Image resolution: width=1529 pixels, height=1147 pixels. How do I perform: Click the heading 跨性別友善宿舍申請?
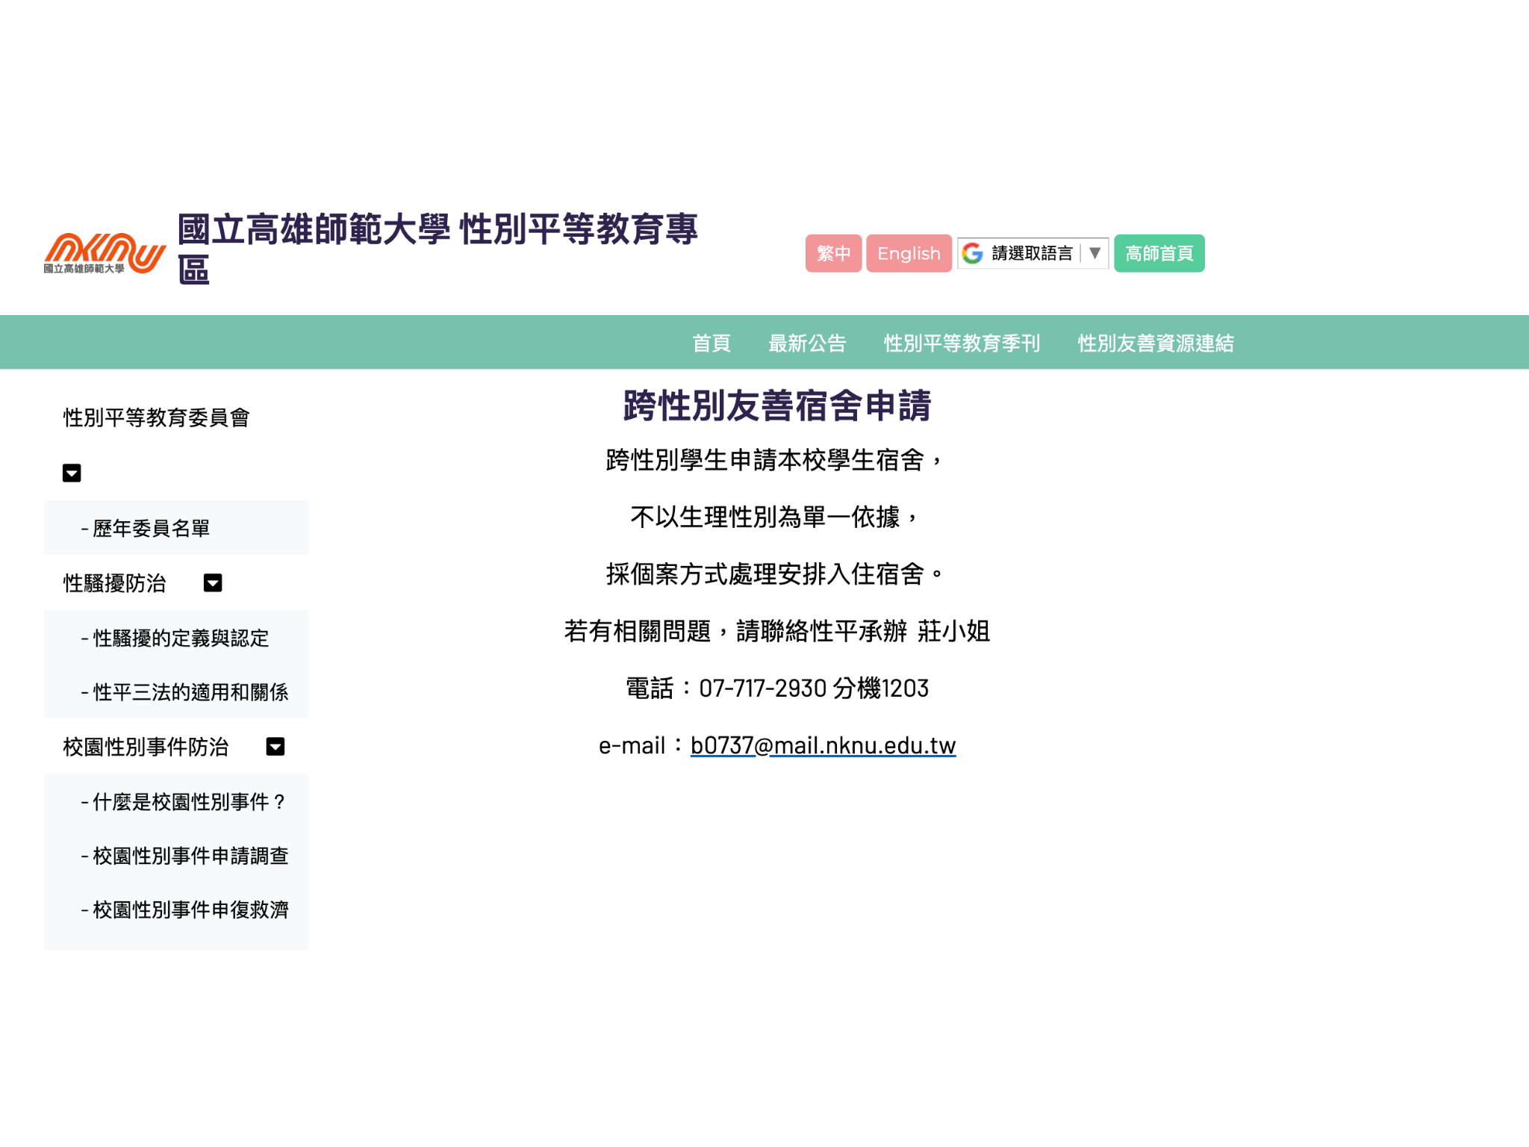pyautogui.click(x=777, y=405)
